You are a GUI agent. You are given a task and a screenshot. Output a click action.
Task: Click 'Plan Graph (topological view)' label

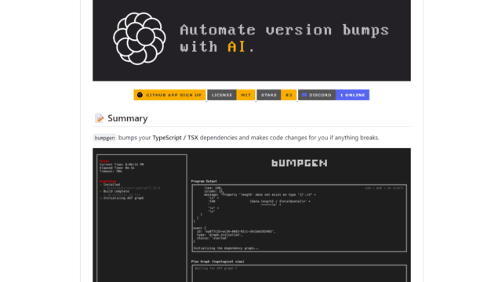pos(218,262)
